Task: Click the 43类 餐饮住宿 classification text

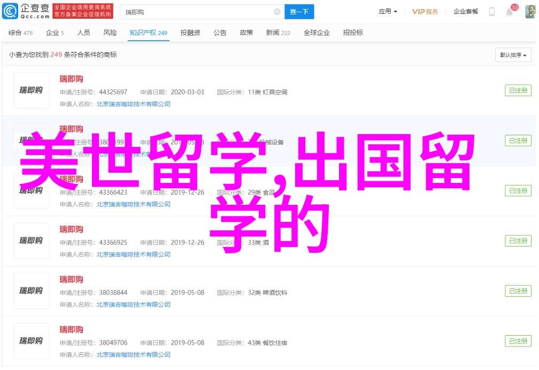Action: click(267, 343)
